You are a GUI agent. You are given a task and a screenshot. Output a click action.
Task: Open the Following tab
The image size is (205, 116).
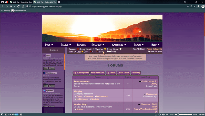tap(136, 73)
